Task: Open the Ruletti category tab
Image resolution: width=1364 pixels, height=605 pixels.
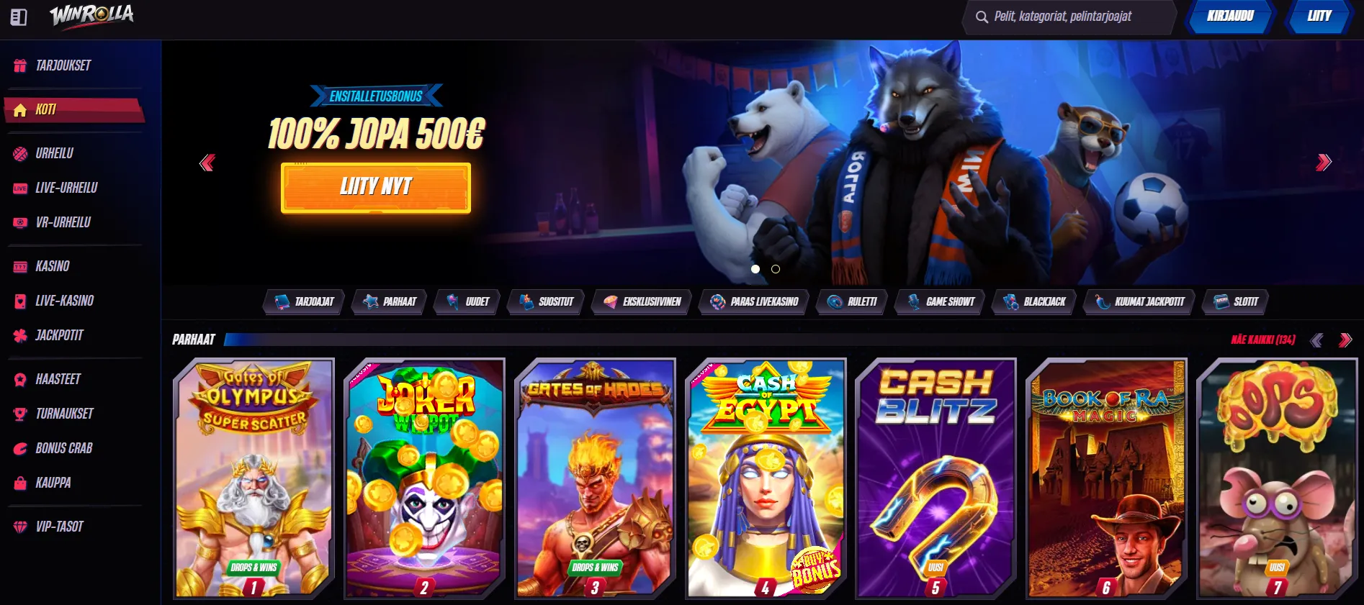Action: click(x=852, y=302)
